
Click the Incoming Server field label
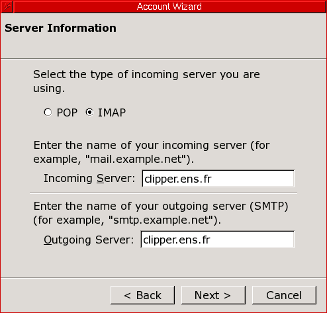point(89,178)
